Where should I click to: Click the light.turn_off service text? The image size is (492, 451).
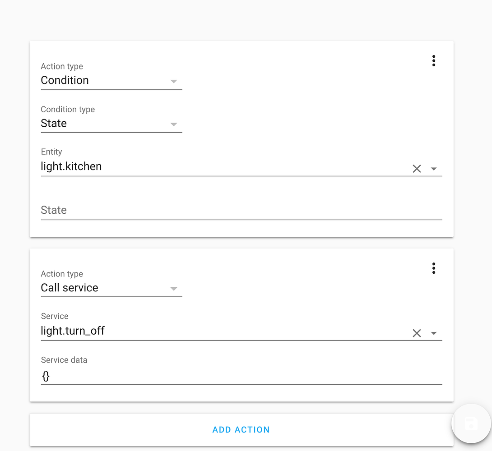[73, 331]
